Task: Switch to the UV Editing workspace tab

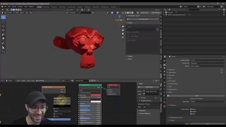Action: [x=62, y=7]
